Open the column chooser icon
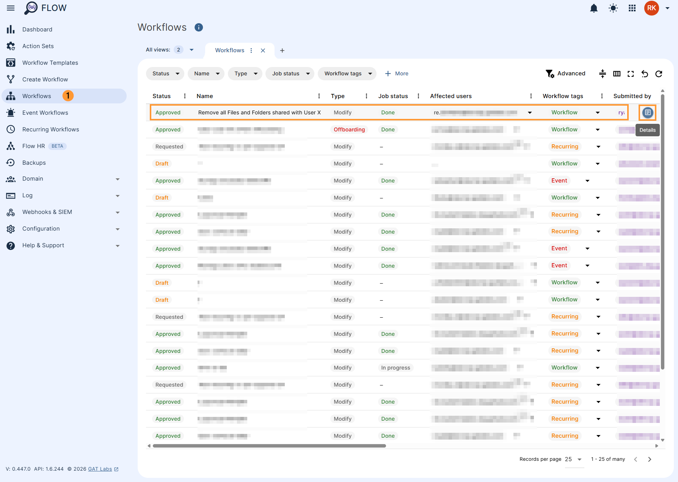Viewport: 678px width, 482px height. tap(617, 73)
